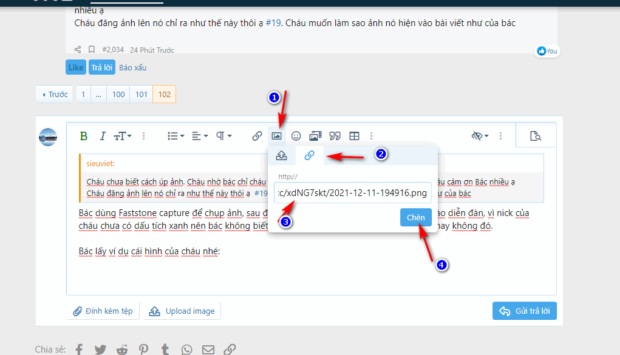This screenshot has height=355, width=620.
Task: View the You reaction badge
Action: tap(547, 51)
